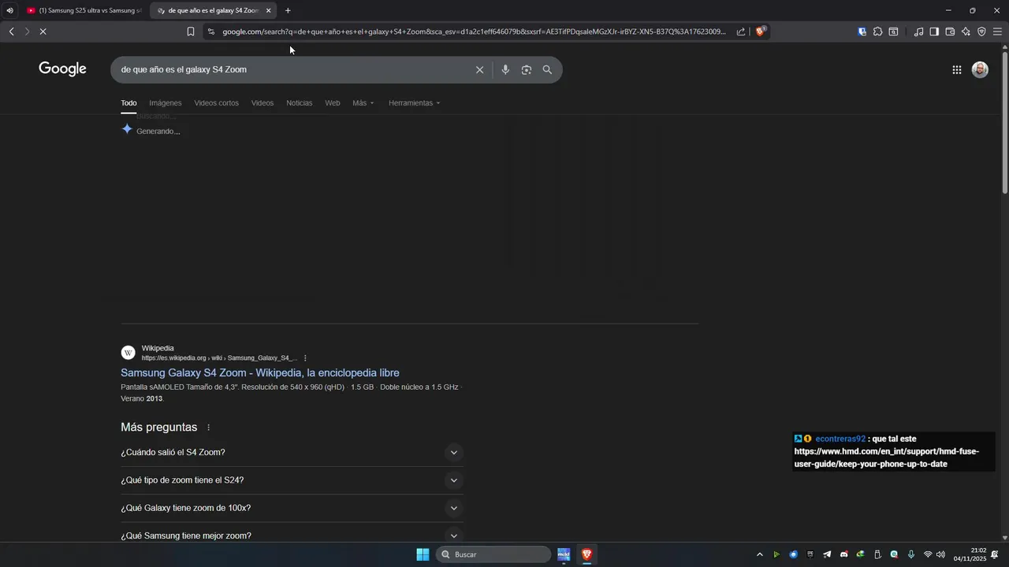Image resolution: width=1009 pixels, height=567 pixels.
Task: Open Más preguntas options menu
Action: (209, 428)
